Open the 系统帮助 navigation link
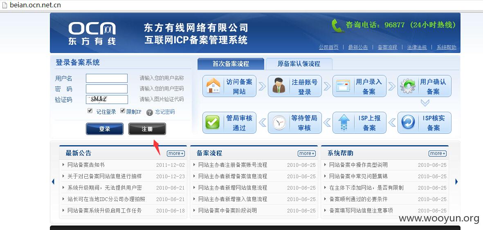The height and width of the screenshot is (230, 483). (447, 47)
